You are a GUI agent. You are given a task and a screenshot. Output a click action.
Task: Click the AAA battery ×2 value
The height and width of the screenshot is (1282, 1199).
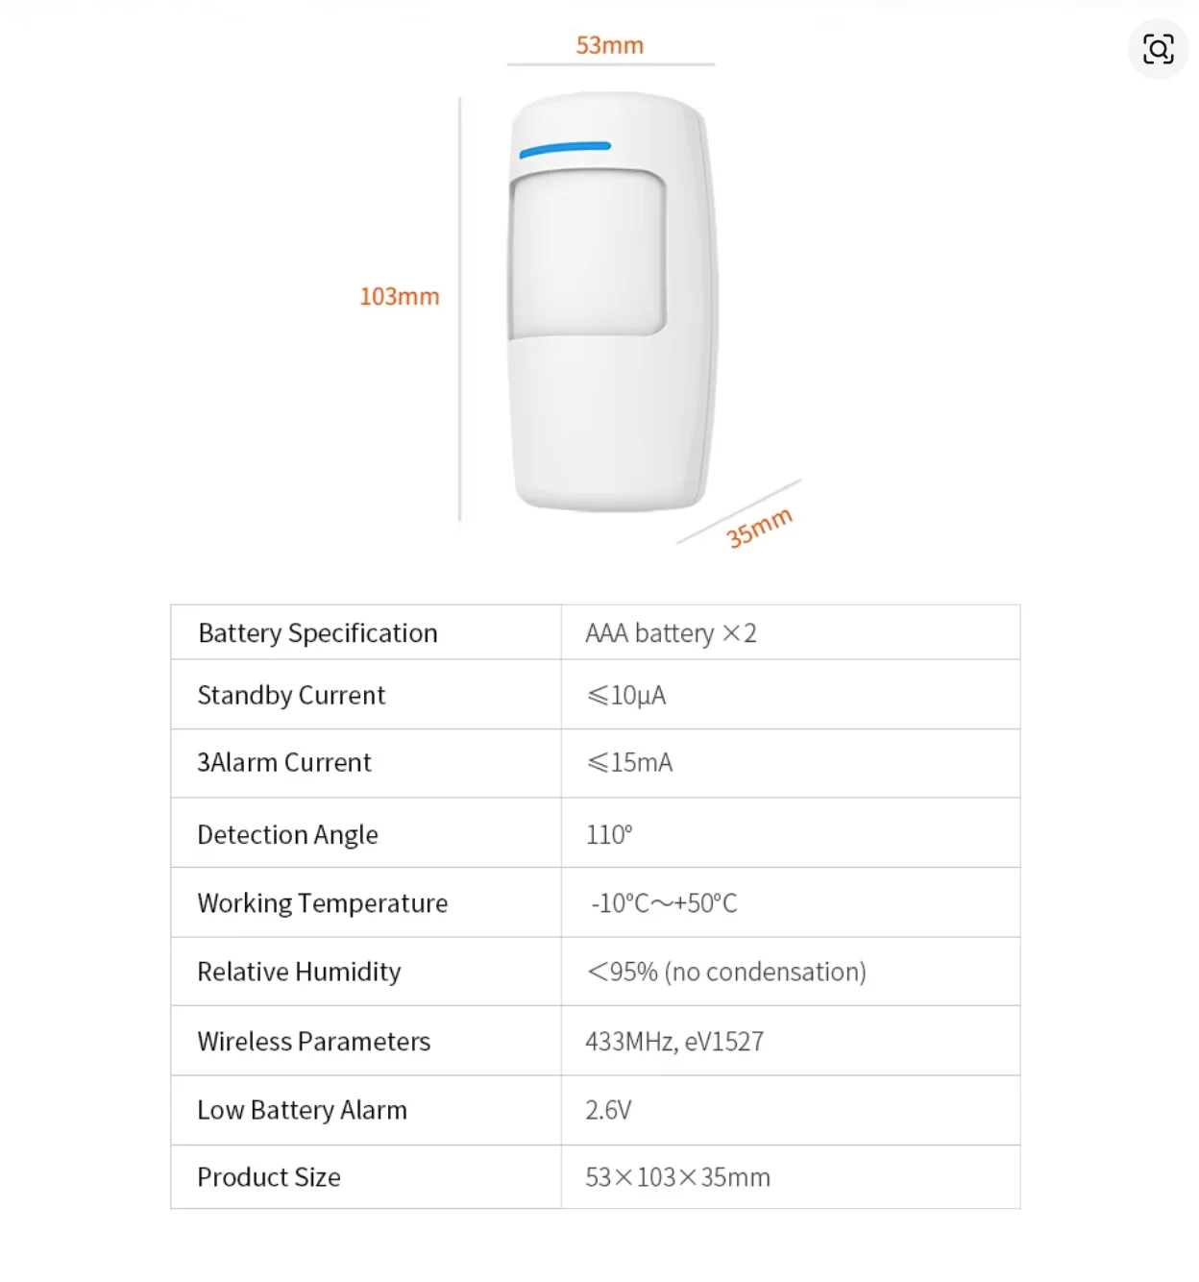[671, 633]
